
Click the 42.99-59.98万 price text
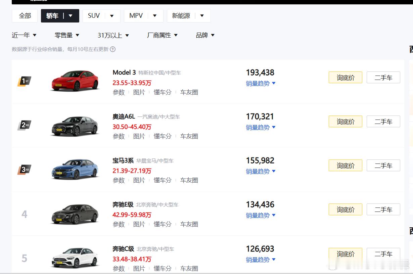[132, 215]
